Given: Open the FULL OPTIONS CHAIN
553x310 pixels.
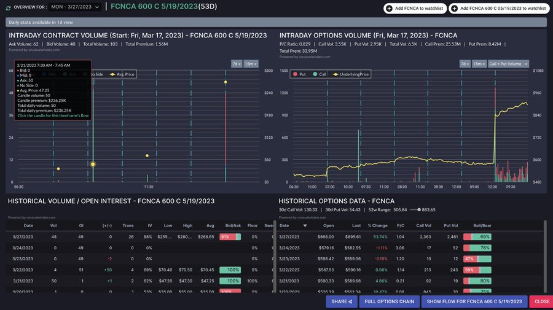Looking at the screenshot, I should pyautogui.click(x=390, y=301).
